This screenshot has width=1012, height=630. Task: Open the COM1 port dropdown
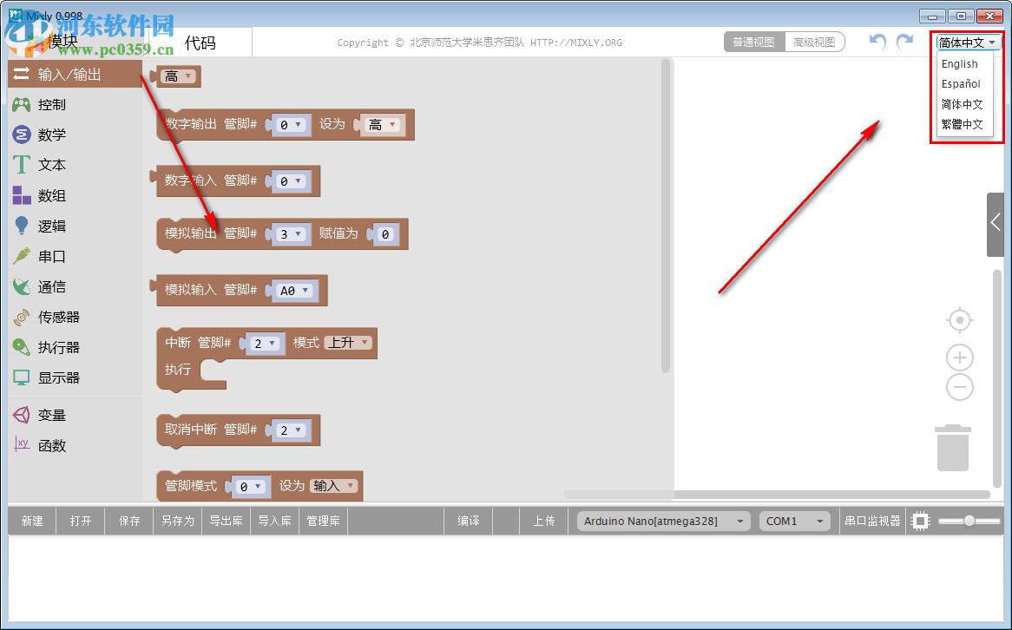794,521
